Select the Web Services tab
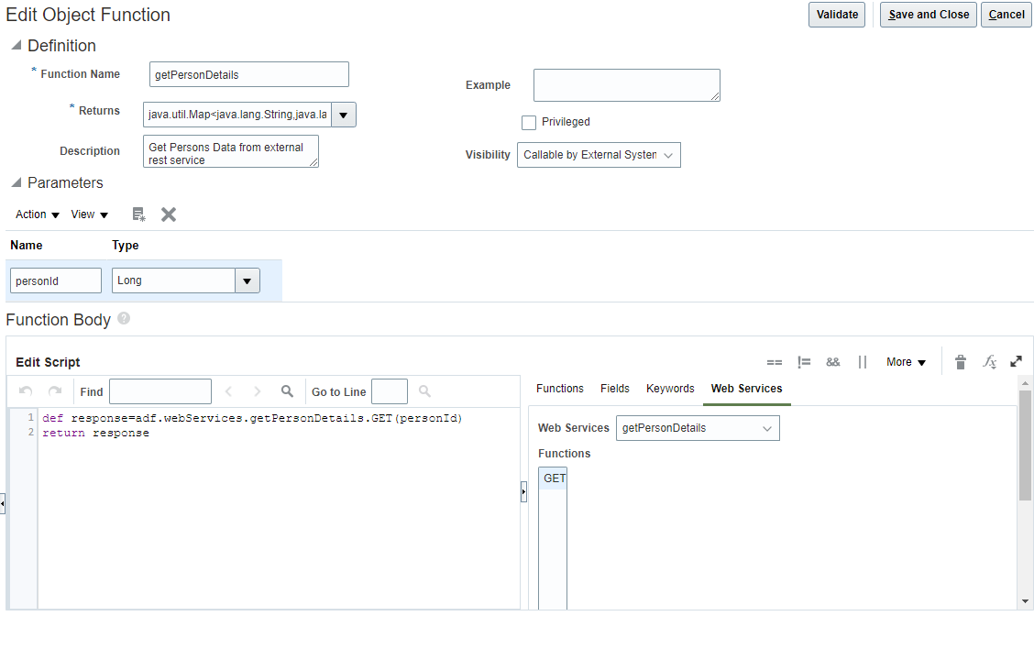The image size is (1034, 660). [746, 389]
